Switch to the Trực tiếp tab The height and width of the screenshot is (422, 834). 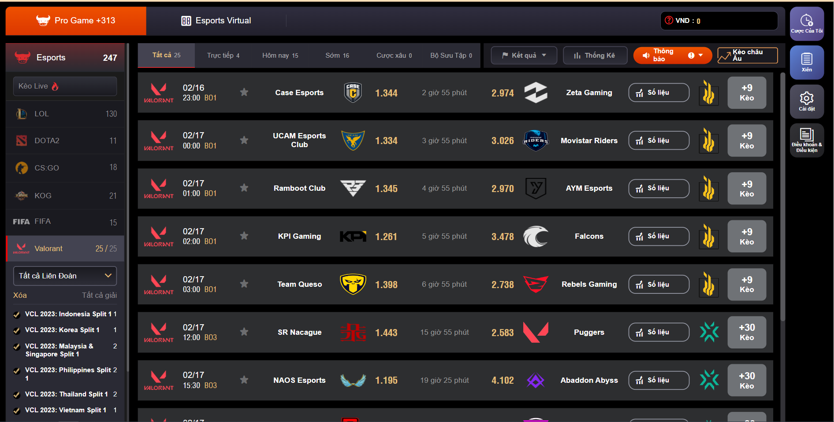(x=223, y=56)
